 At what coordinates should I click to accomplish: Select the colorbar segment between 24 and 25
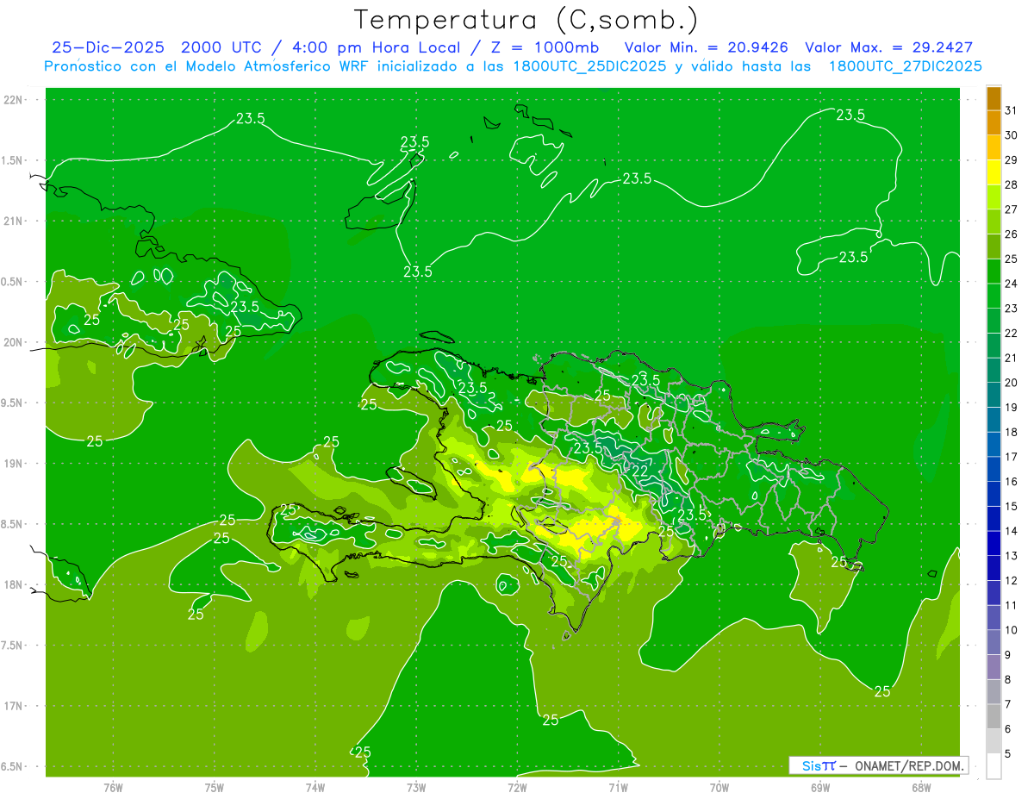(994, 272)
